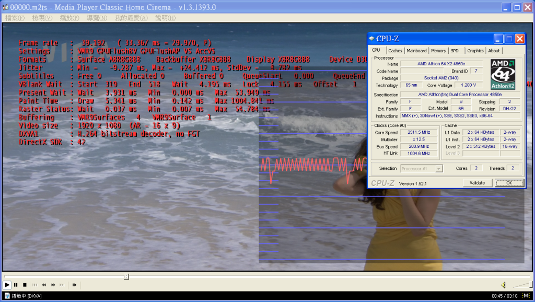
Task: Switch to the SPD tab in CPU-Z
Action: 455,51
